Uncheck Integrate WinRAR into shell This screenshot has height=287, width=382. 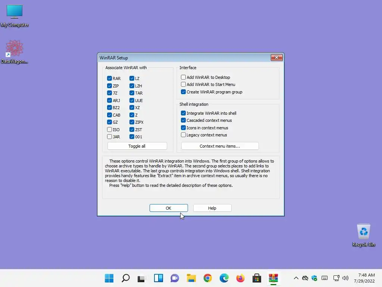183,113
